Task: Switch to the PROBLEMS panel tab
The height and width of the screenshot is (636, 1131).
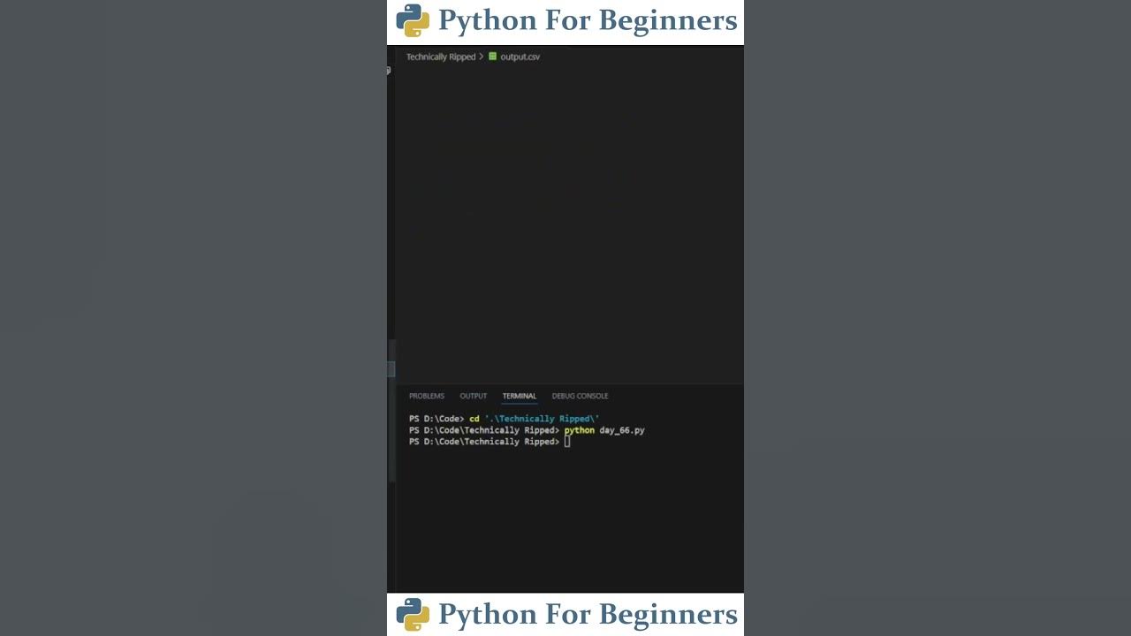Action: click(427, 396)
